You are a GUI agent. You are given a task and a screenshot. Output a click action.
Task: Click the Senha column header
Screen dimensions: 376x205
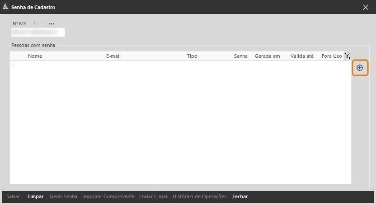click(x=241, y=56)
